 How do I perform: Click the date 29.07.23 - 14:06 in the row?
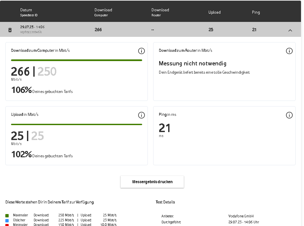point(32,27)
